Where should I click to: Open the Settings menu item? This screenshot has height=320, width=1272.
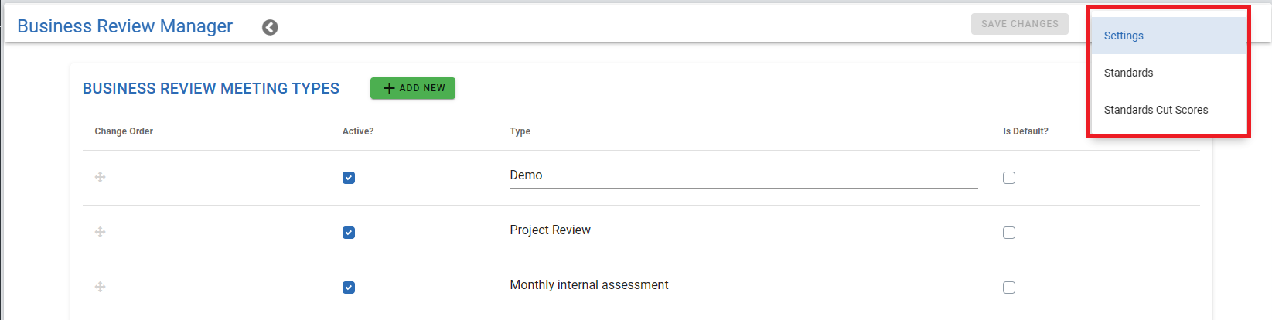click(x=1124, y=36)
